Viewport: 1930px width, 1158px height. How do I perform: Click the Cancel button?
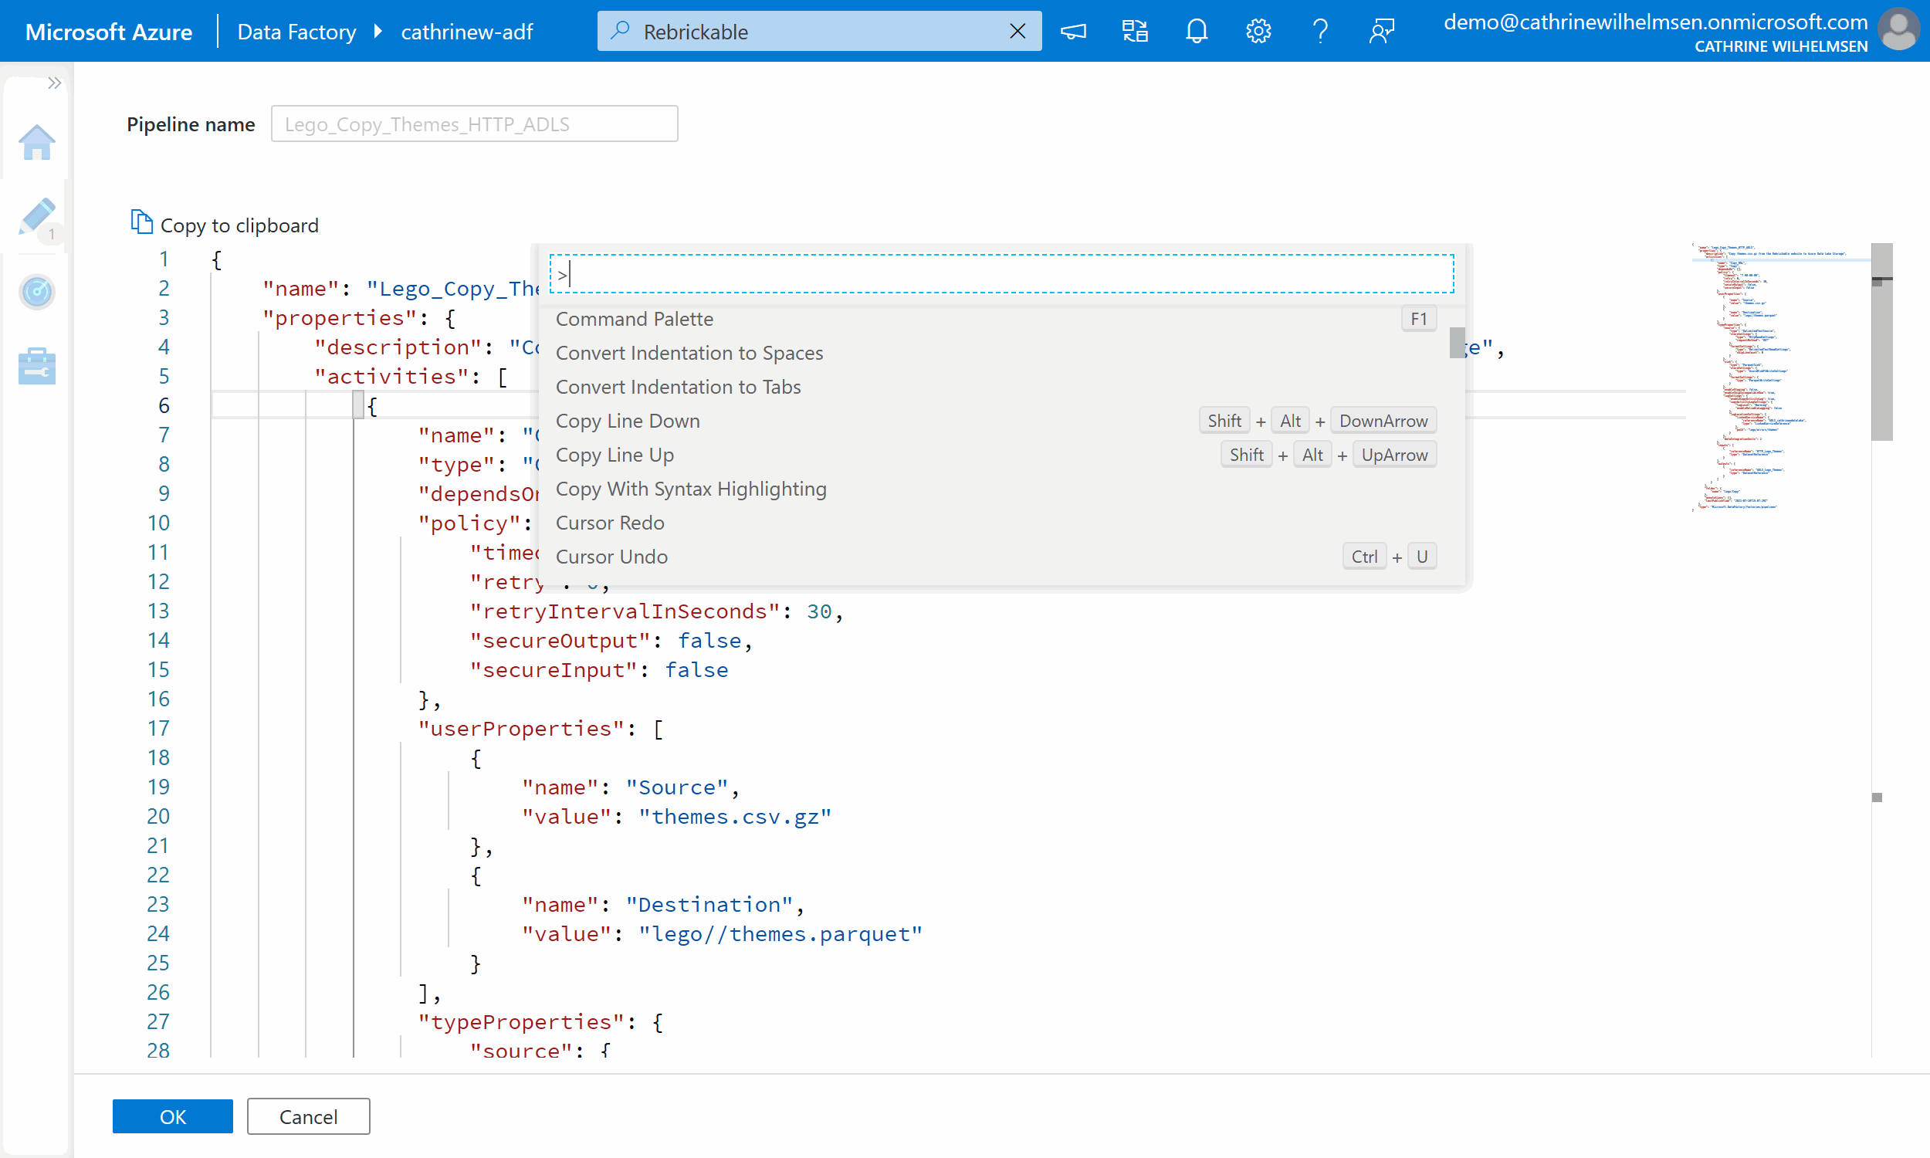308,1116
